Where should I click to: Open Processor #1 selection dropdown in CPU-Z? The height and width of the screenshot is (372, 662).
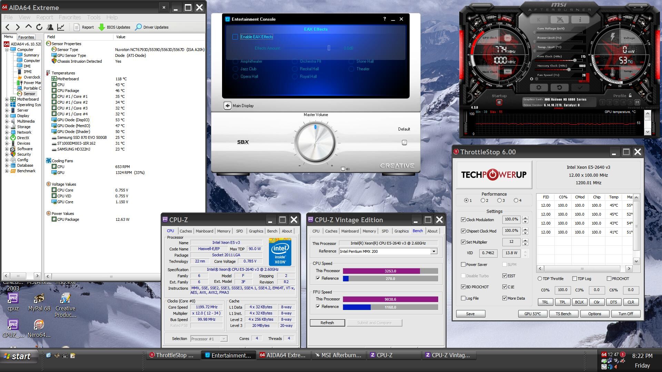click(224, 339)
